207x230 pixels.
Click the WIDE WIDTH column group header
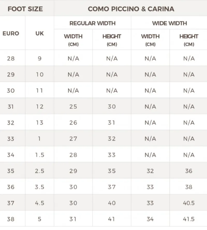pyautogui.click(x=169, y=23)
